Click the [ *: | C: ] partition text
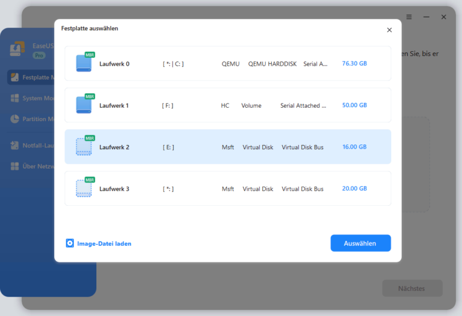Viewport: 462px width, 316px height. click(x=173, y=64)
